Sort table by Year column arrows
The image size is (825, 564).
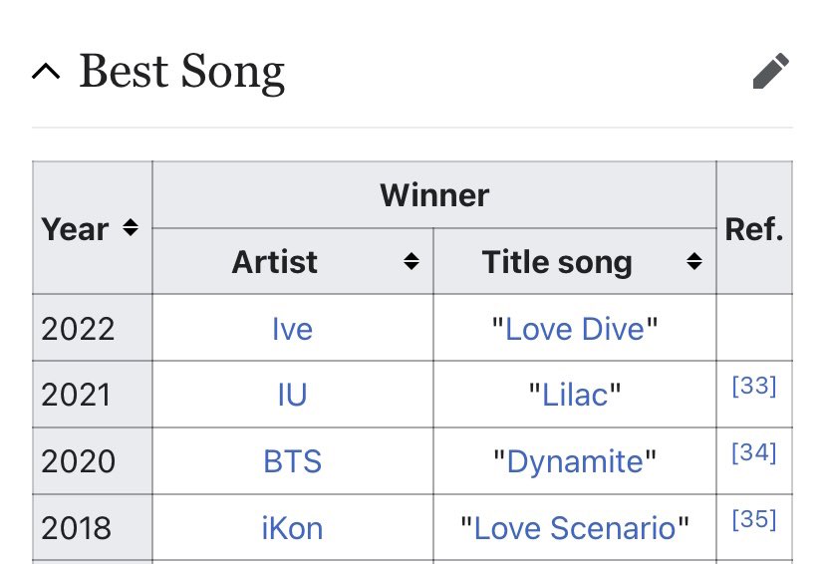pyautogui.click(x=131, y=228)
